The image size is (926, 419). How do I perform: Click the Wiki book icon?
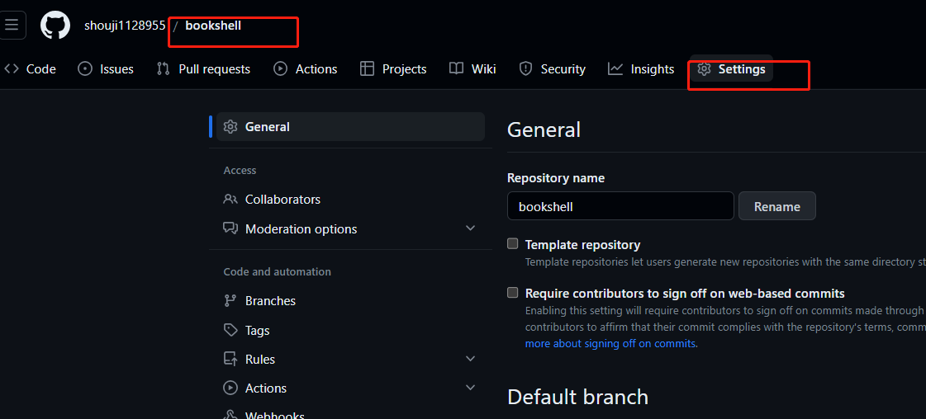point(456,69)
